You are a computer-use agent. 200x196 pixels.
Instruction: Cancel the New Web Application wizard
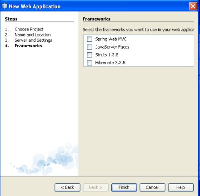(152, 187)
